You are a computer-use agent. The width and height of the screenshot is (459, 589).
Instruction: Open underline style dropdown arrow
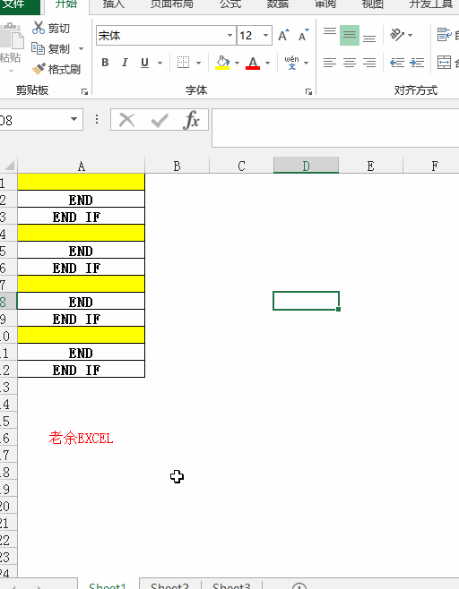coord(160,63)
